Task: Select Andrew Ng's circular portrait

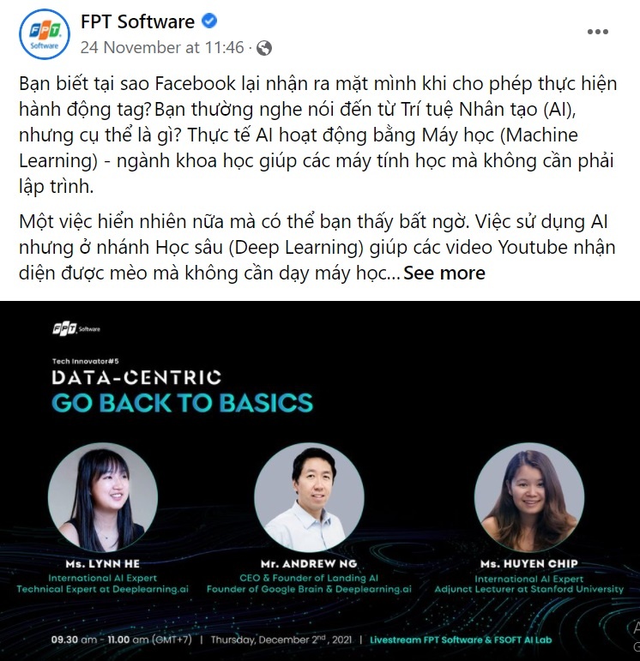Action: 309,497
